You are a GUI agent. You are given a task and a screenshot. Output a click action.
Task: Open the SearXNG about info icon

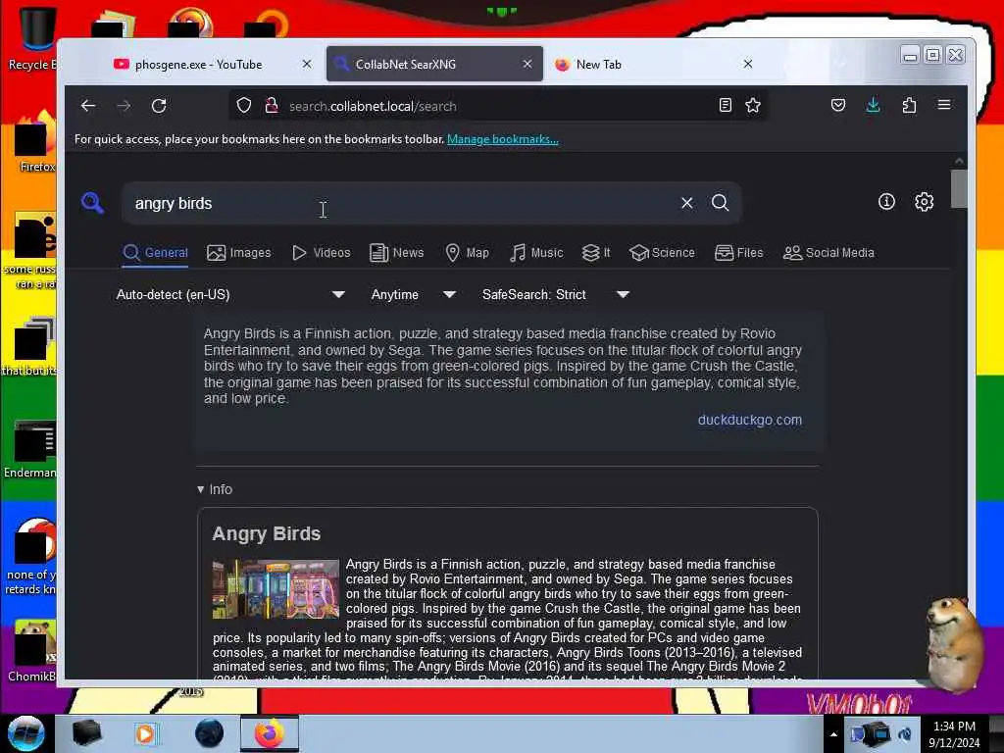coord(886,202)
